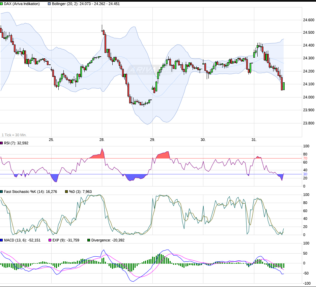Select the "DAX (Ariva Indikation)" legend label
The height and width of the screenshot is (287, 316).
click(22, 4)
